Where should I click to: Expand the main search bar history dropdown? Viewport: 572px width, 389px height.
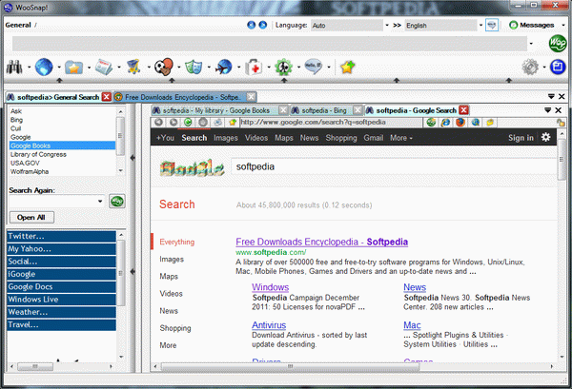coord(531,44)
